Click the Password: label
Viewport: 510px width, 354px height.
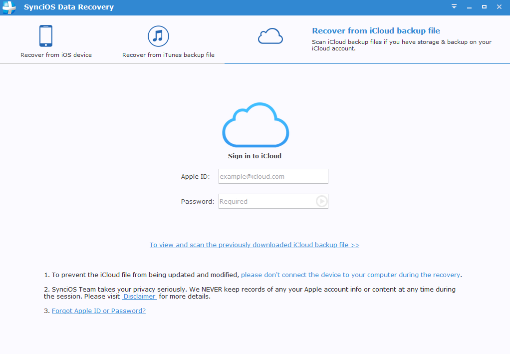(x=198, y=201)
